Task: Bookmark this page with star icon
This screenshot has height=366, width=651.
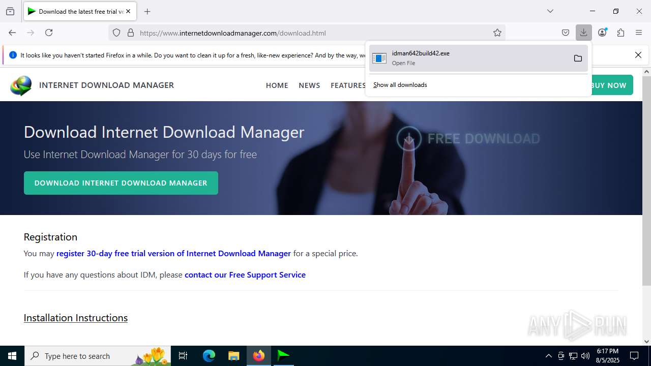Action: [497, 33]
